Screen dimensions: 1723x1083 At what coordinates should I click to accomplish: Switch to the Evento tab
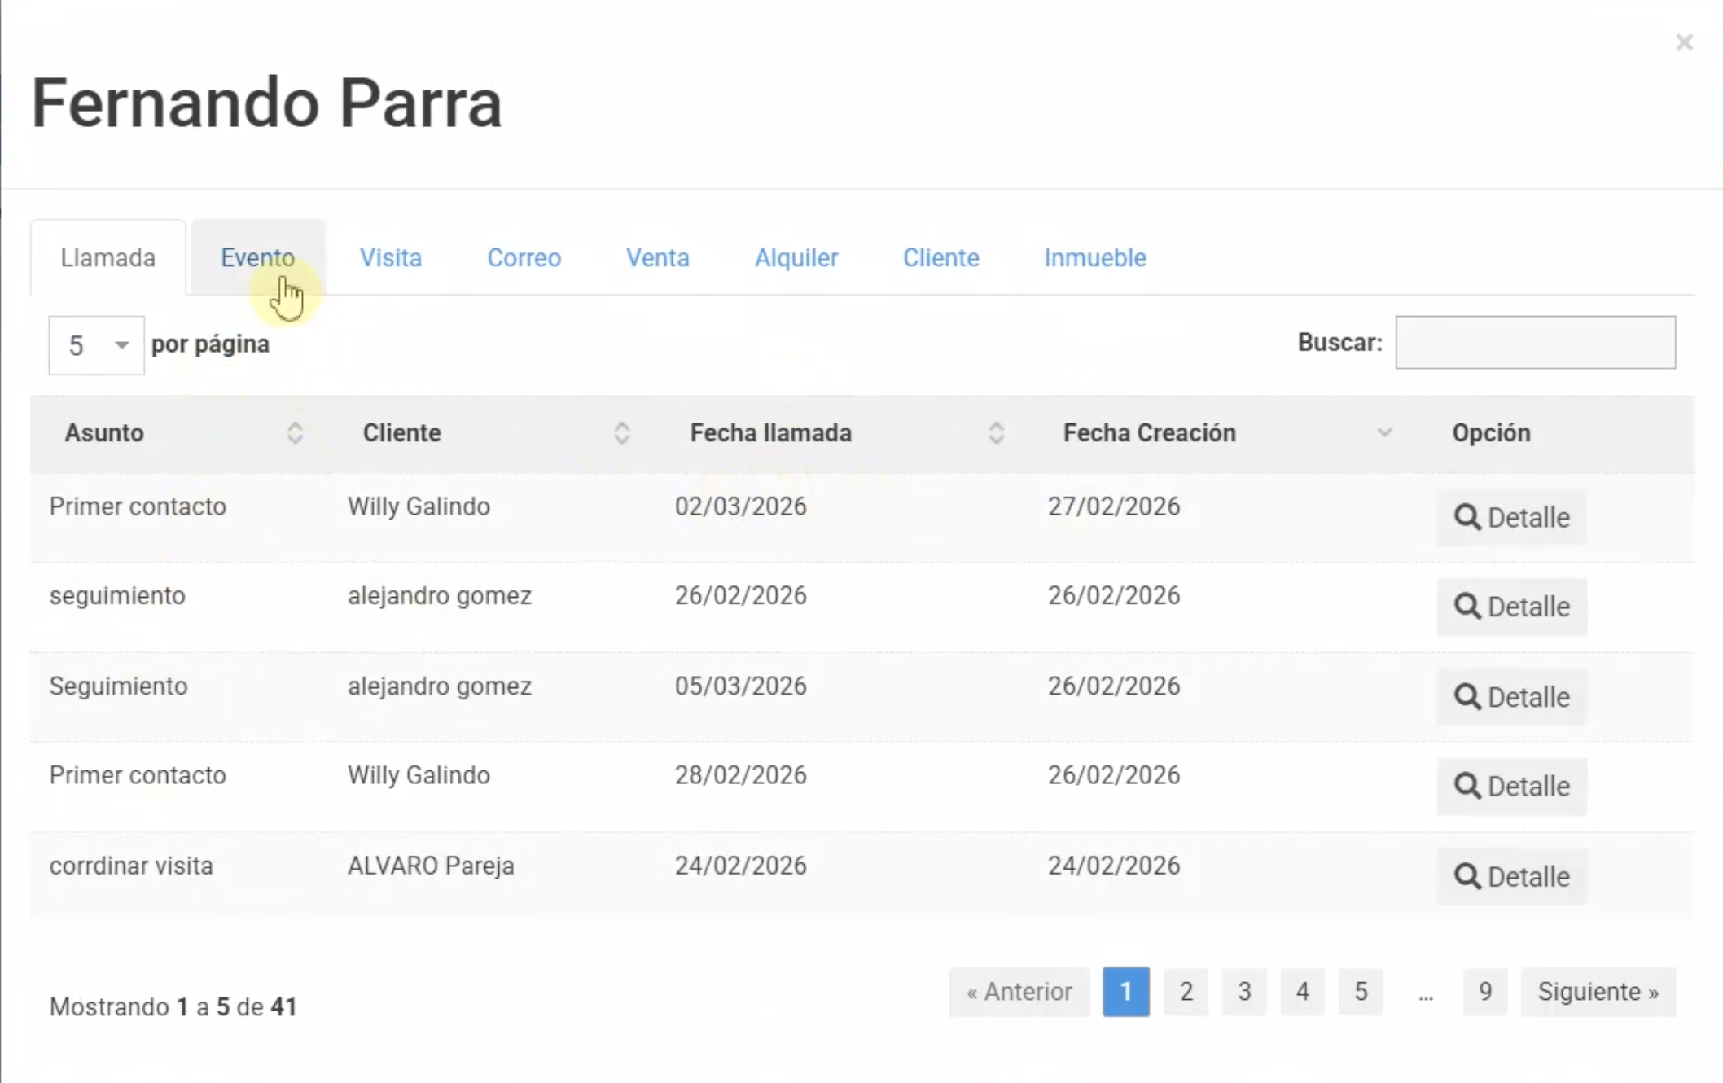[257, 258]
